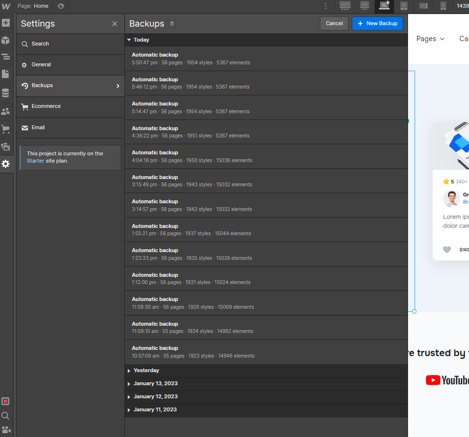Switch to large desktop breakpoint
Viewport: 469px width, 437px height.
[345, 6]
